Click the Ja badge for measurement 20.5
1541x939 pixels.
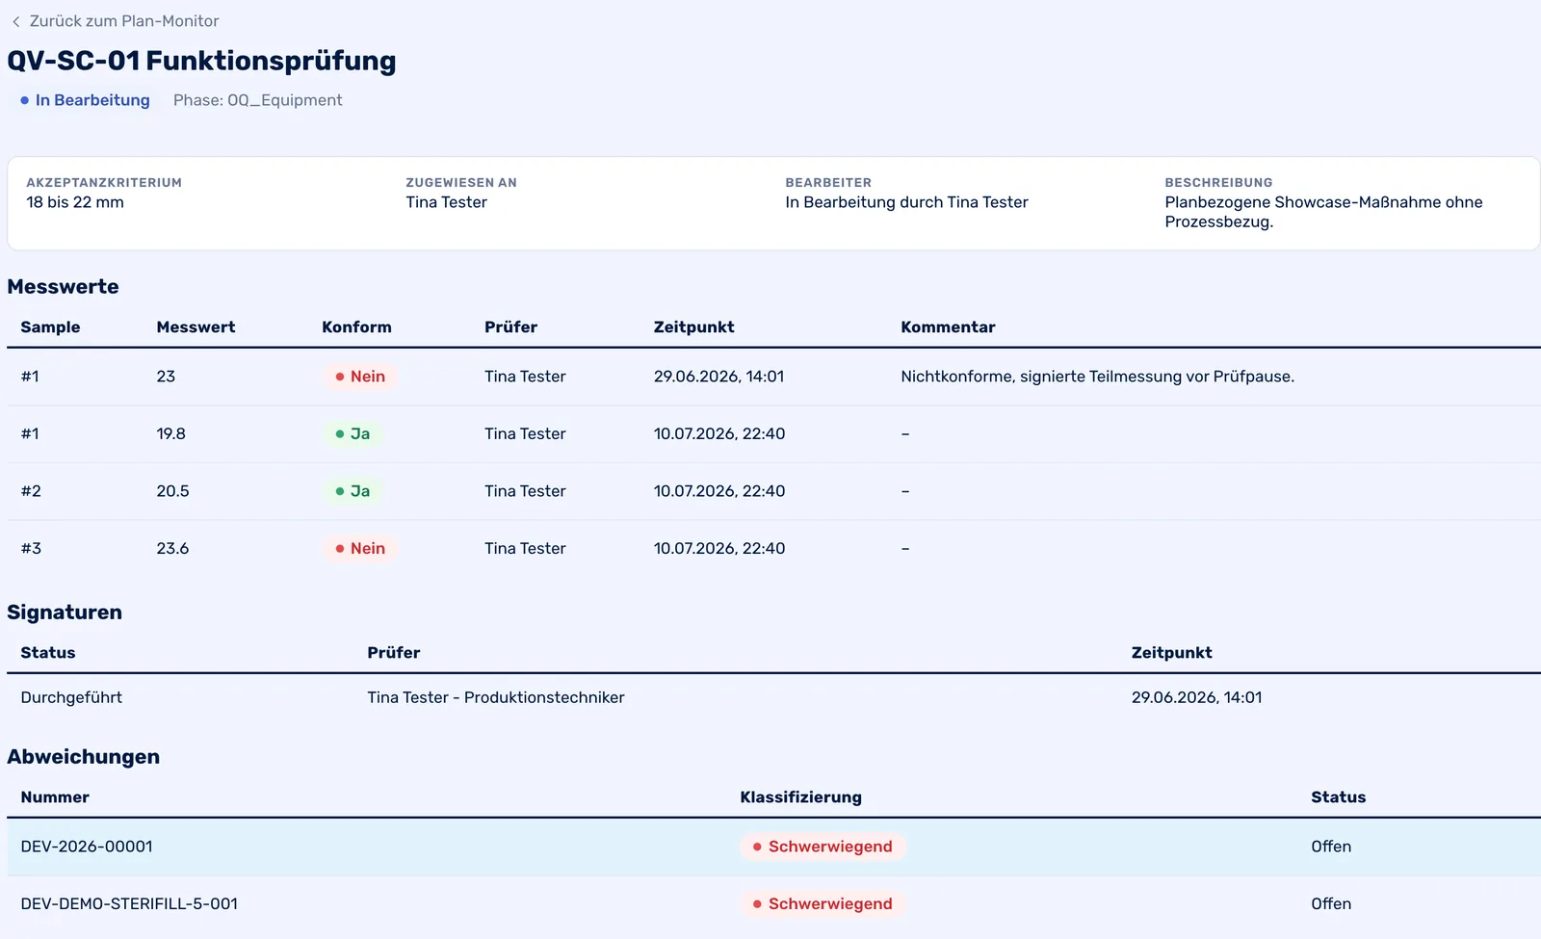tap(353, 491)
